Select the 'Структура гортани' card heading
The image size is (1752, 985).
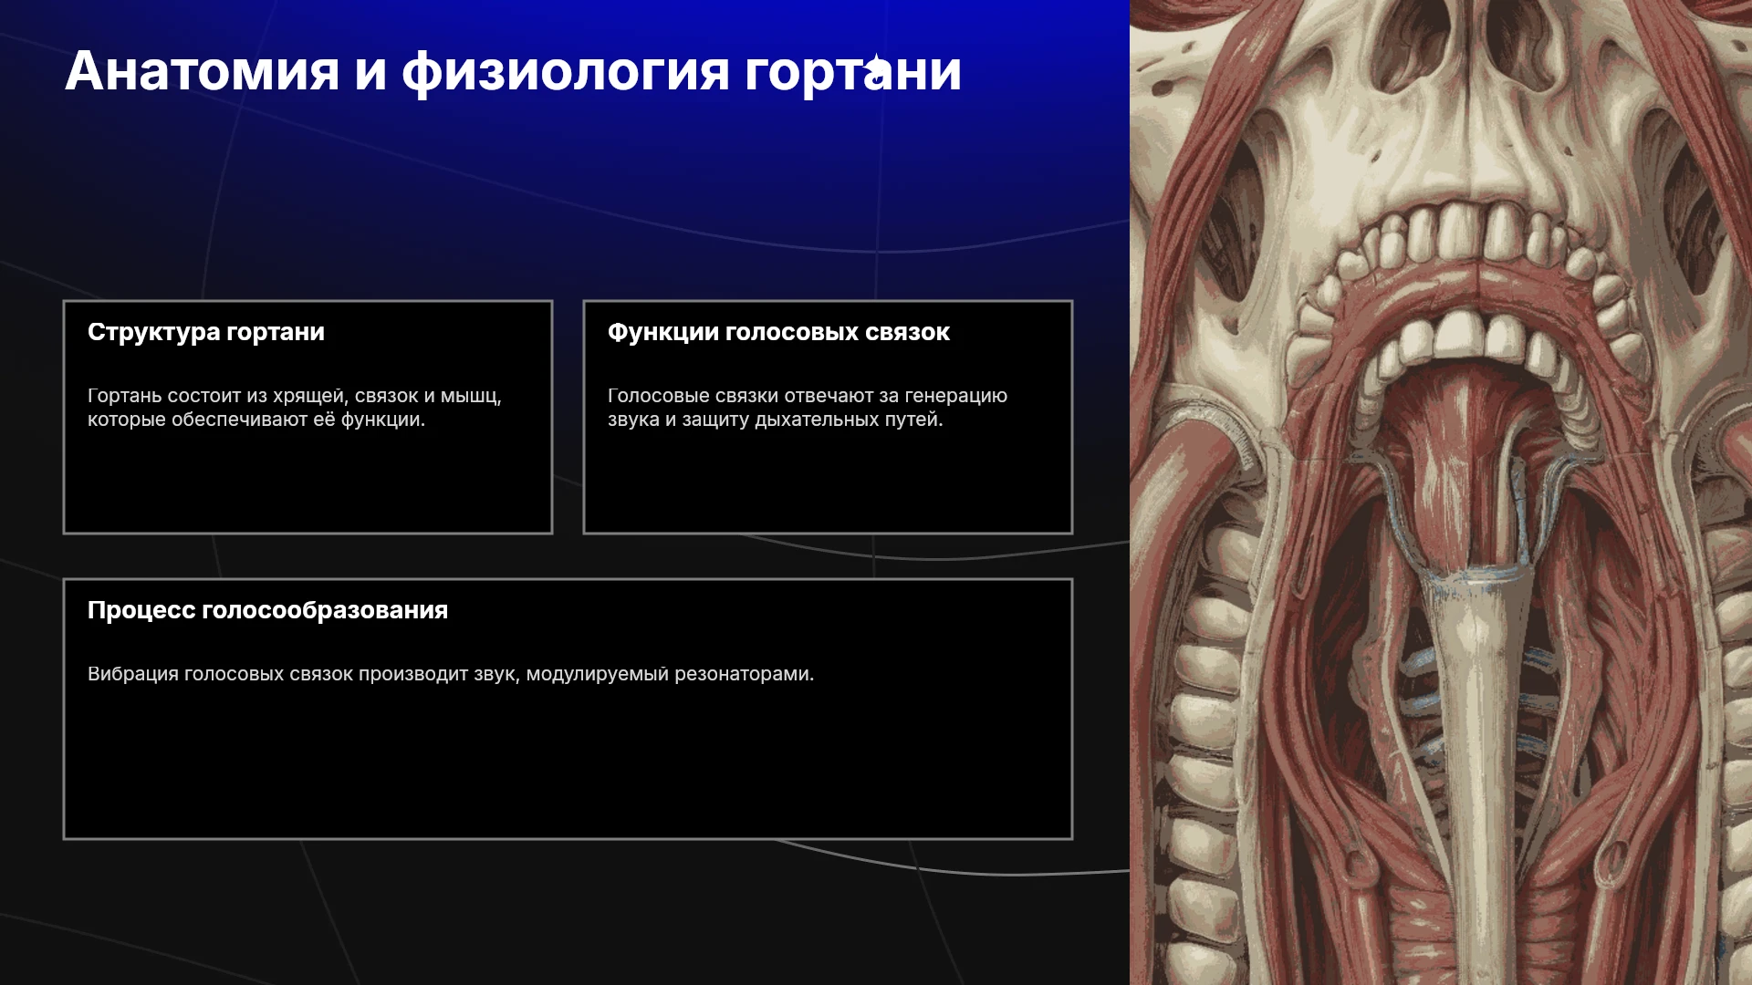click(206, 332)
